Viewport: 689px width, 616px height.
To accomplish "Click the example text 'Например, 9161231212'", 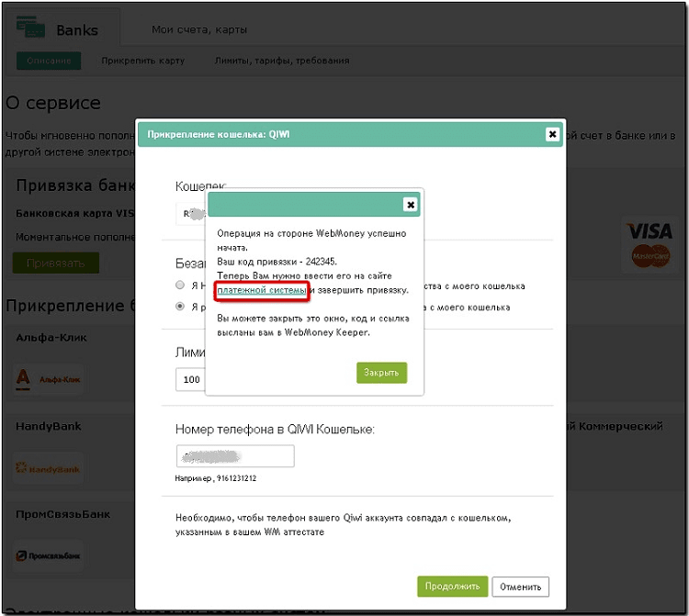I will click(215, 478).
